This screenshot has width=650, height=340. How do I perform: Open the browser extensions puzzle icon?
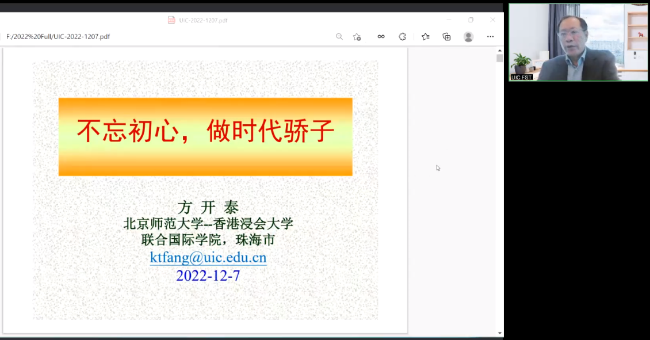[403, 37]
